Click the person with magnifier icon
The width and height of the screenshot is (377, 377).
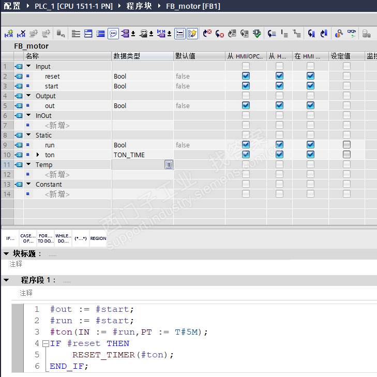click(x=339, y=34)
